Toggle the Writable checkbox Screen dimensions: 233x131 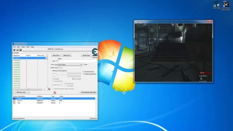[52, 79]
